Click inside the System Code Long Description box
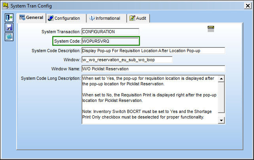The image size is (254, 160). [150, 100]
